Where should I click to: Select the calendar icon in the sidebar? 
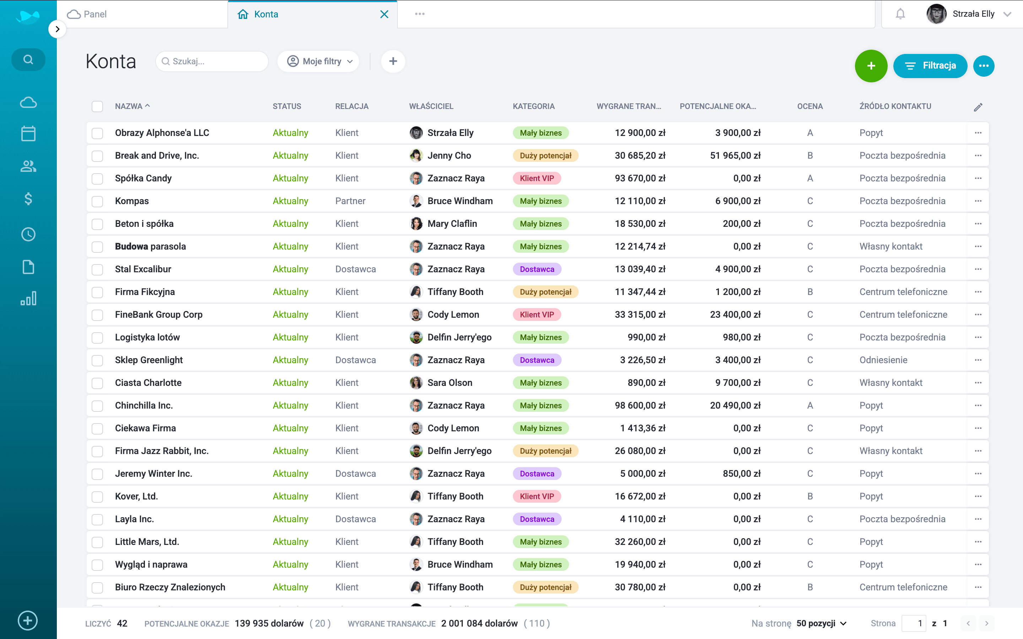point(28,133)
